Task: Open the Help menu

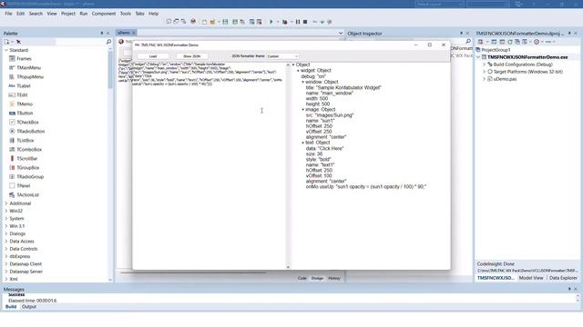Action: click(x=154, y=14)
